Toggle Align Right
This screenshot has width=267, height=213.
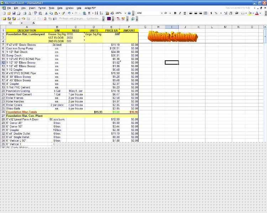point(200,13)
